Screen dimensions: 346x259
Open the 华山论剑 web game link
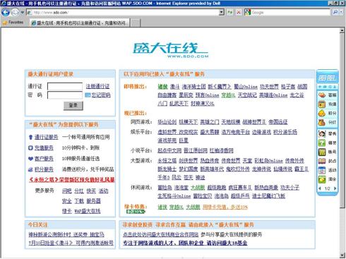pos(167,121)
